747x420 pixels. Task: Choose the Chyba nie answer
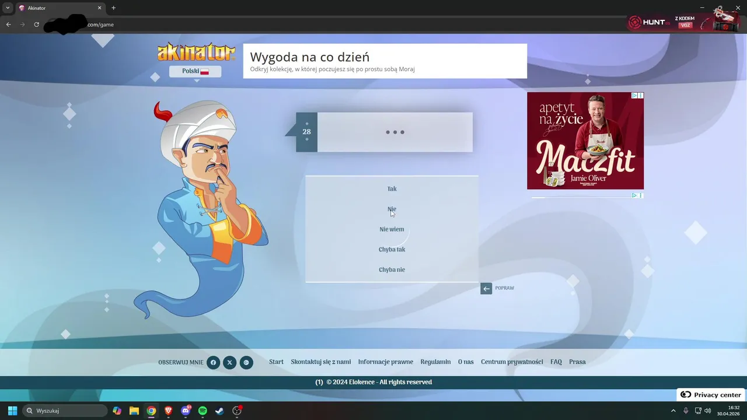(392, 269)
